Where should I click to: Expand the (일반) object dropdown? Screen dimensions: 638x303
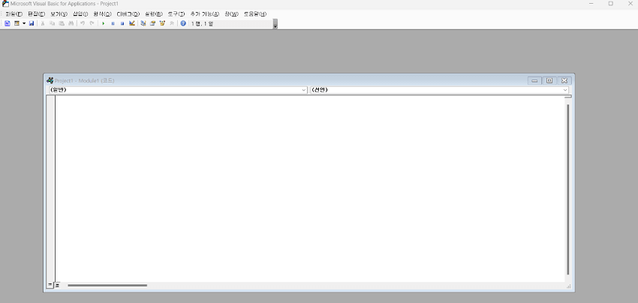tap(304, 90)
